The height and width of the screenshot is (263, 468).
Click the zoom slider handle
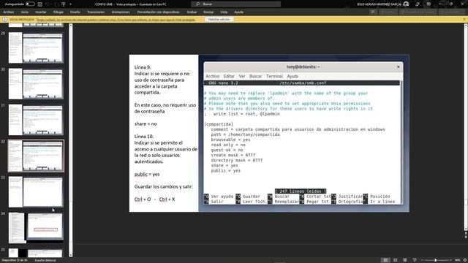pos(436,260)
